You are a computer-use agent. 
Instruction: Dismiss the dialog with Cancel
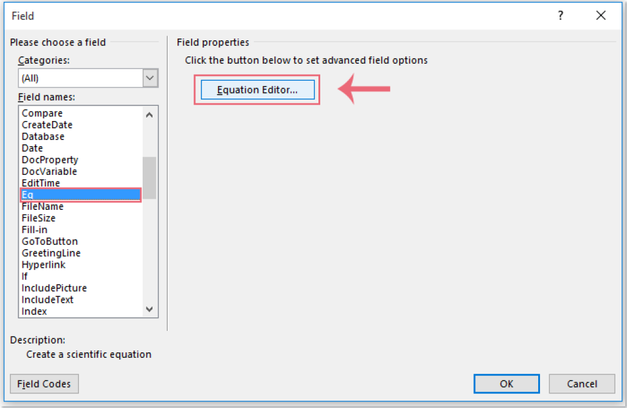(x=582, y=384)
